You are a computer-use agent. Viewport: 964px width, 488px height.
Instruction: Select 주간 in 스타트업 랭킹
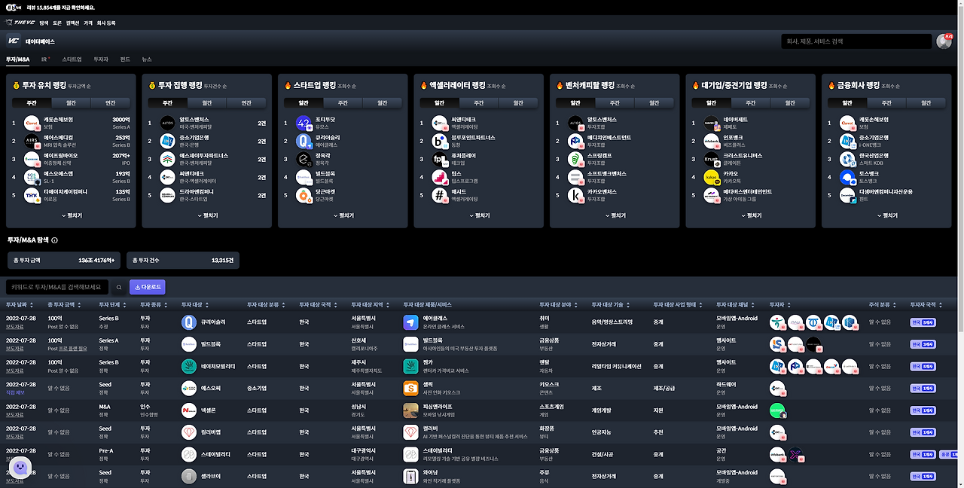coord(343,103)
